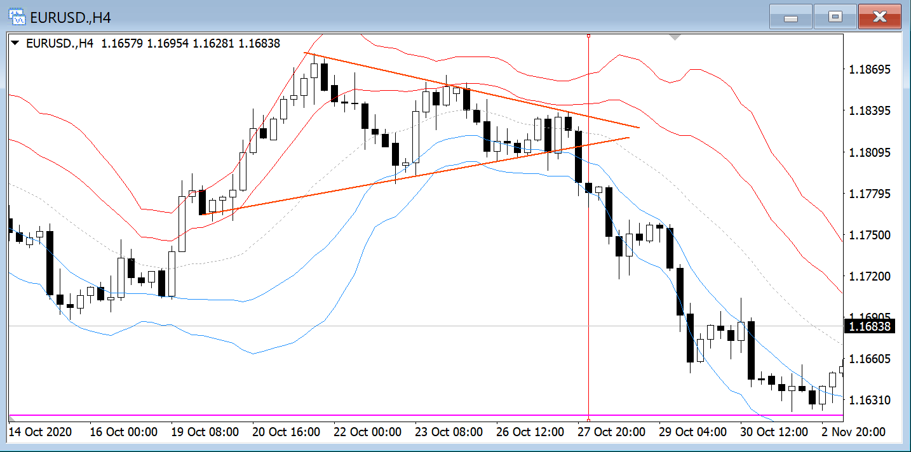Screen dimensions: 911x452
Task: Select the magenta horizontal line
Action: [381, 415]
